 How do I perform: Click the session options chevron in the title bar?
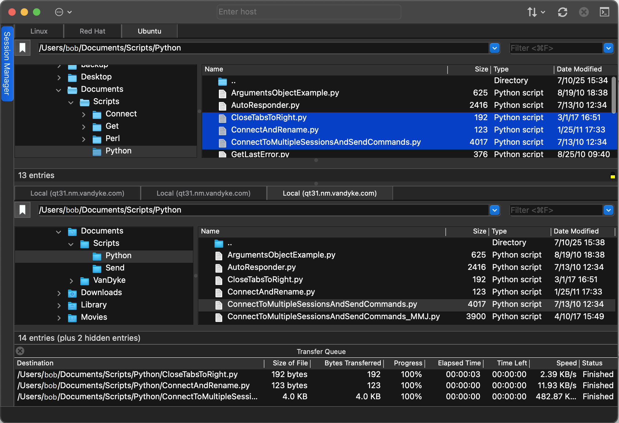pyautogui.click(x=70, y=12)
